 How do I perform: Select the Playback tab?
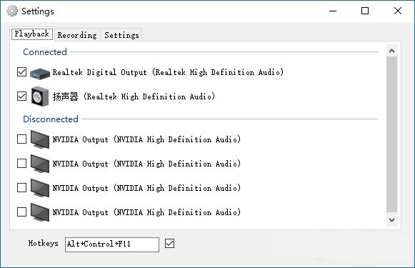(x=32, y=34)
